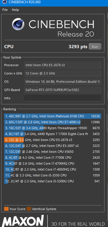This screenshot has width=108, height=227.
Task: Click the Cores x GHz field
Action: [x=62, y=73]
